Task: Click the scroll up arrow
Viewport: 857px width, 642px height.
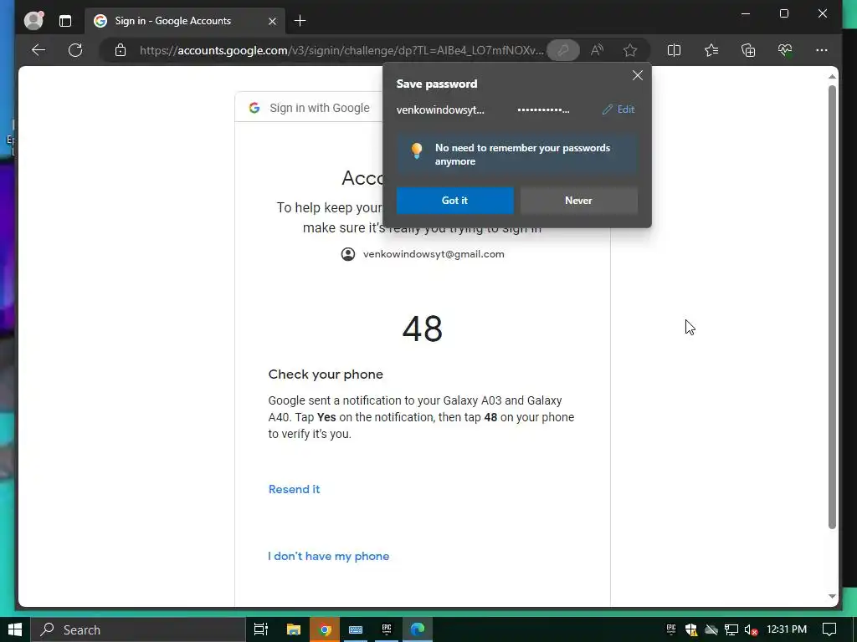Action: (x=832, y=76)
